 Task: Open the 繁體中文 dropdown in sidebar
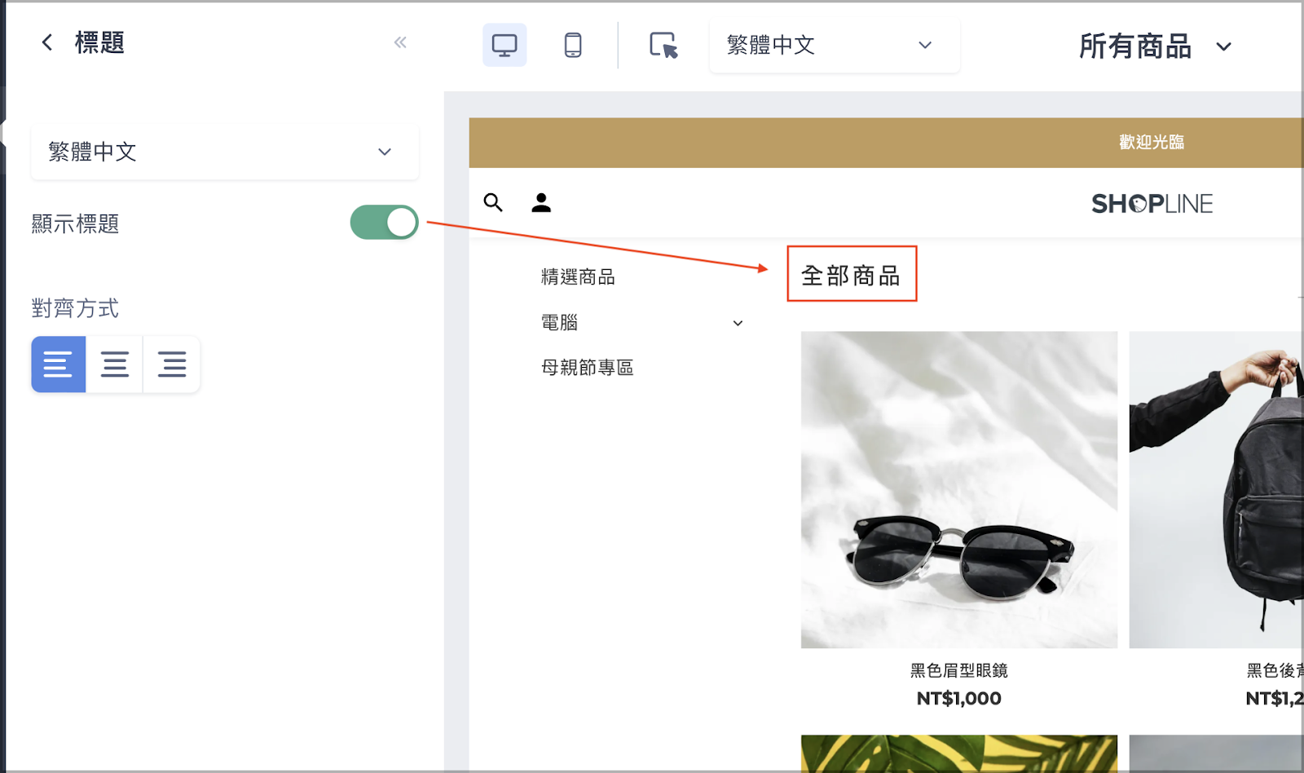click(x=225, y=152)
